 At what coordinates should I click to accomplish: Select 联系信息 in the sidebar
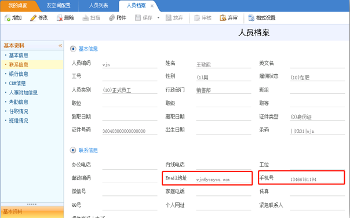click(x=19, y=64)
